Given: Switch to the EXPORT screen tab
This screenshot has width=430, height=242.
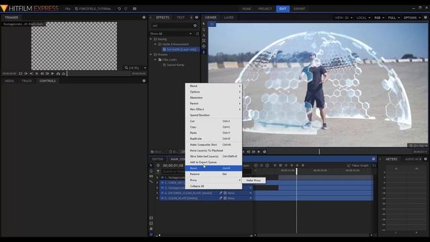Looking at the screenshot, I should click(x=299, y=9).
